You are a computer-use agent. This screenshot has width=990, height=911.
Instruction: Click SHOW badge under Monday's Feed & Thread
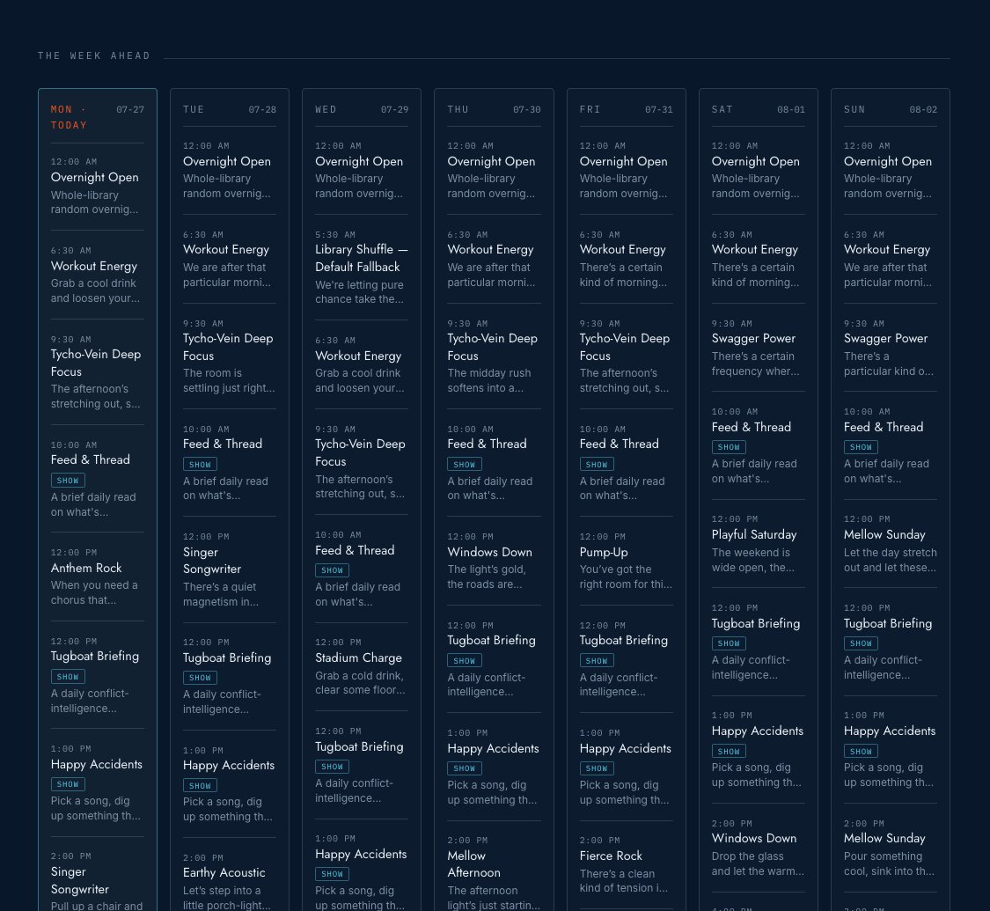[x=68, y=481]
